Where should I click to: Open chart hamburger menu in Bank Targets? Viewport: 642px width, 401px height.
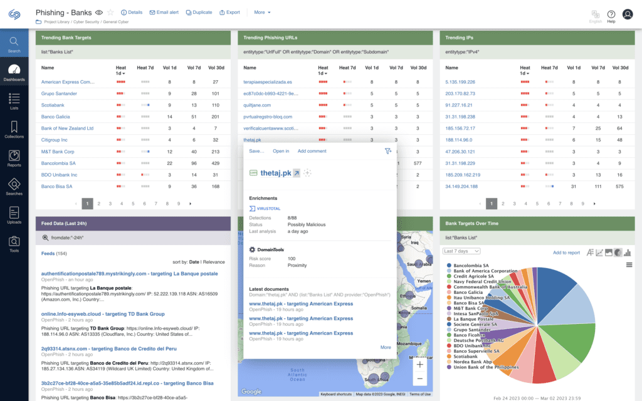coord(629,265)
